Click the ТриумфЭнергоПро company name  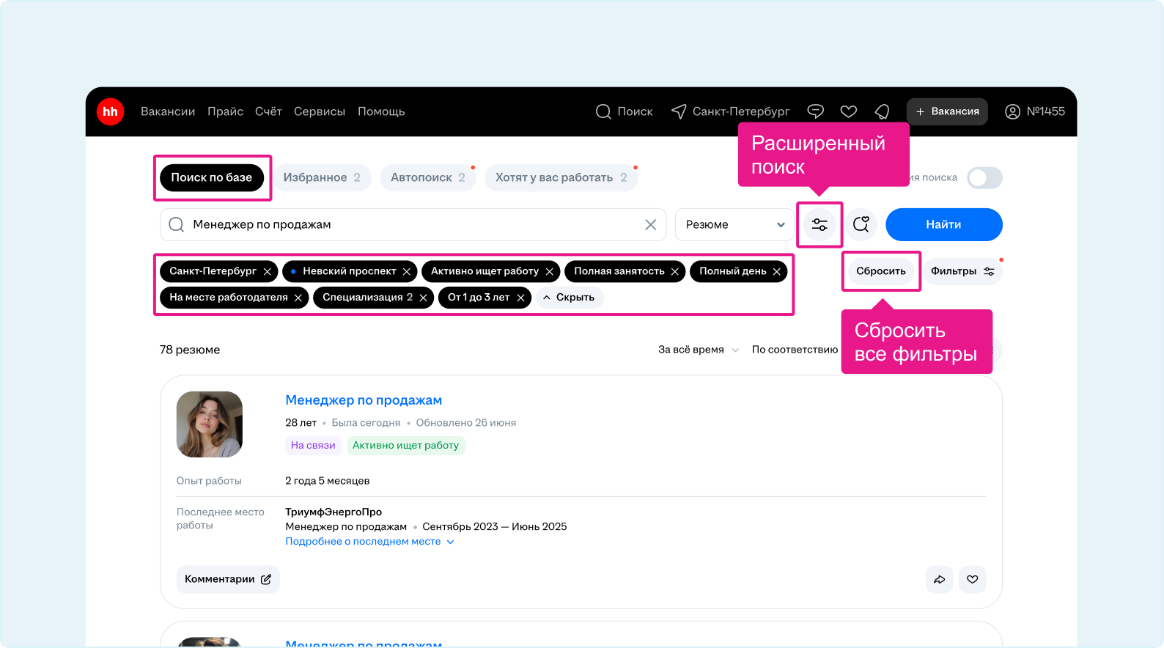pyautogui.click(x=334, y=512)
